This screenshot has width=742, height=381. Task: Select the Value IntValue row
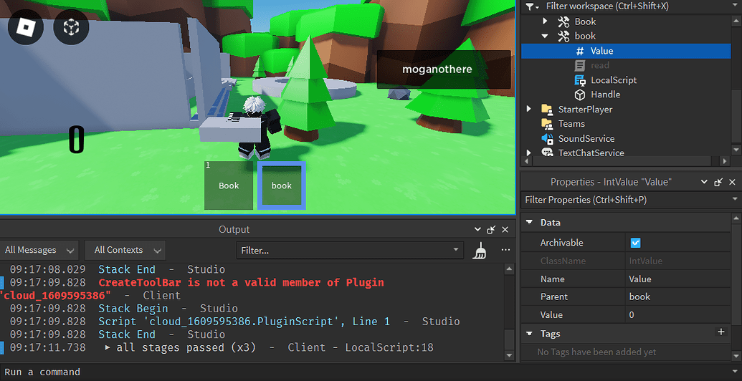pos(626,51)
